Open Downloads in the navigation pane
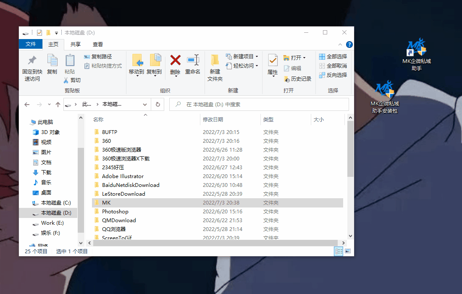 click(x=42, y=172)
